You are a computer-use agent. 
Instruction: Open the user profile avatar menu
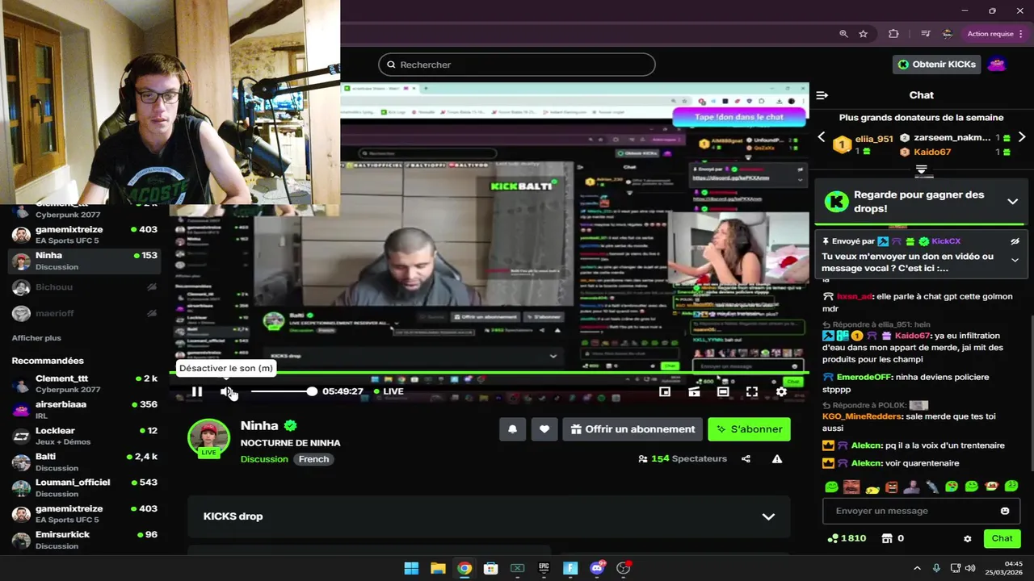coord(997,65)
